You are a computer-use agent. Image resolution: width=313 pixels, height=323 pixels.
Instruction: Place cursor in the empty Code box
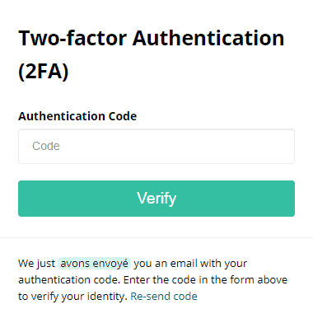pyautogui.click(x=156, y=147)
